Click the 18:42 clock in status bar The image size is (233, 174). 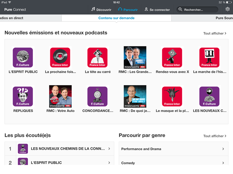(116, 2)
